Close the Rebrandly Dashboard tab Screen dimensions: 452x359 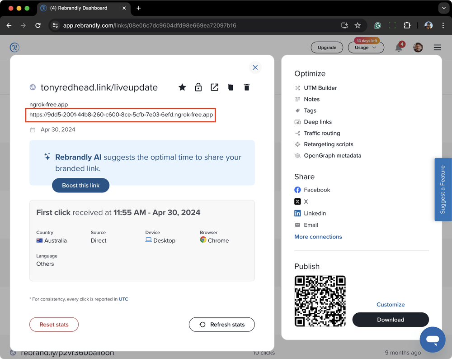[124, 8]
